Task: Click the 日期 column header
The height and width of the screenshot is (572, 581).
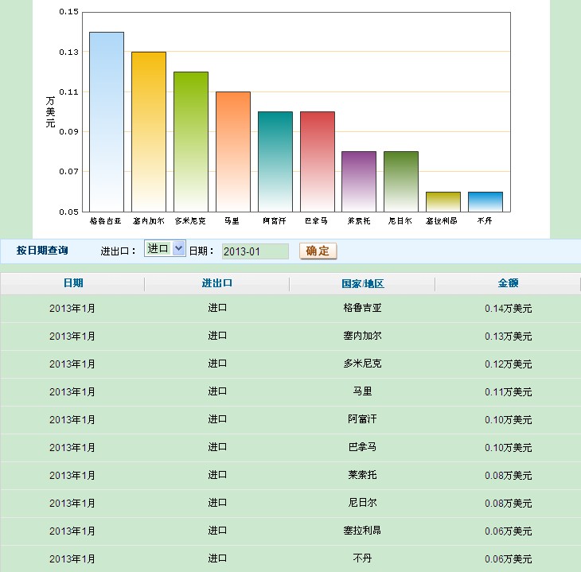Action: pos(72,283)
